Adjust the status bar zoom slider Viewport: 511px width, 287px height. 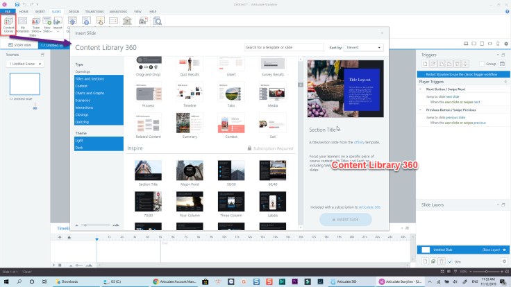[x=486, y=271]
